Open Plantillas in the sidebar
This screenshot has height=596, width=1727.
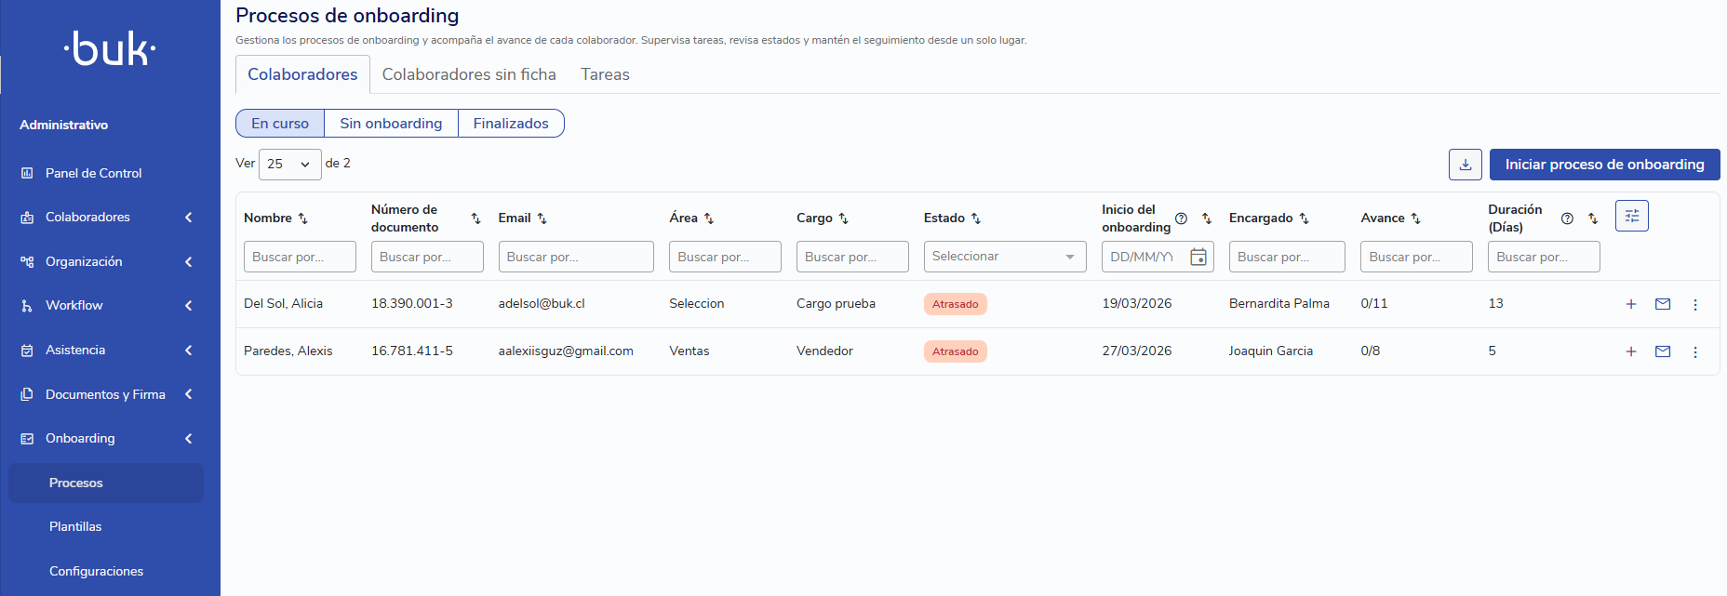click(x=75, y=526)
